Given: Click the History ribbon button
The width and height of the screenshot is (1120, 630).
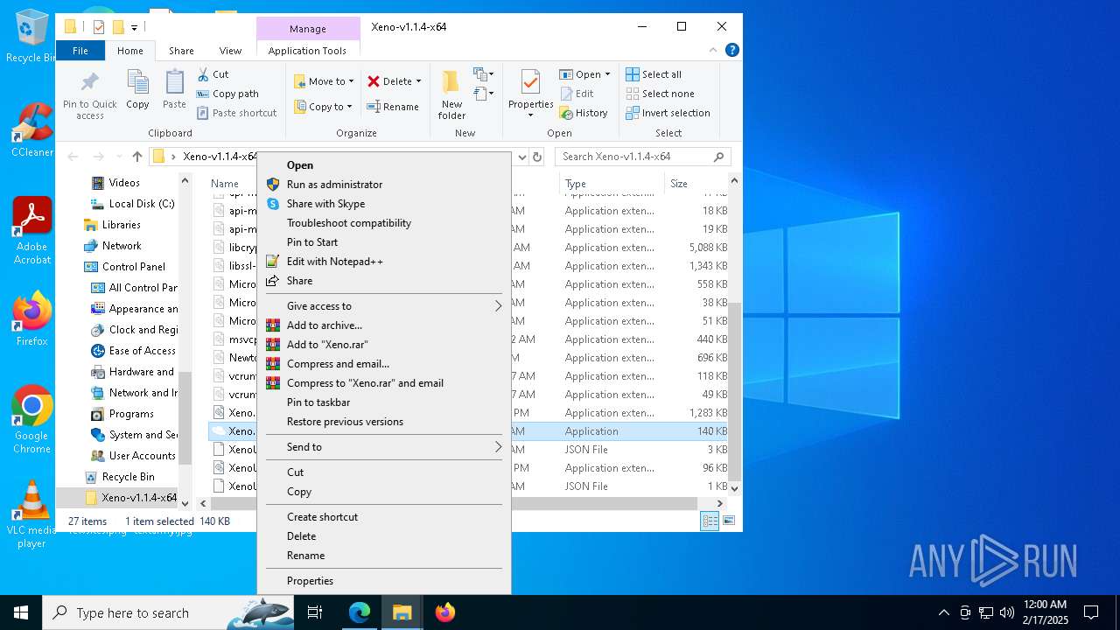Looking at the screenshot, I should point(583,113).
